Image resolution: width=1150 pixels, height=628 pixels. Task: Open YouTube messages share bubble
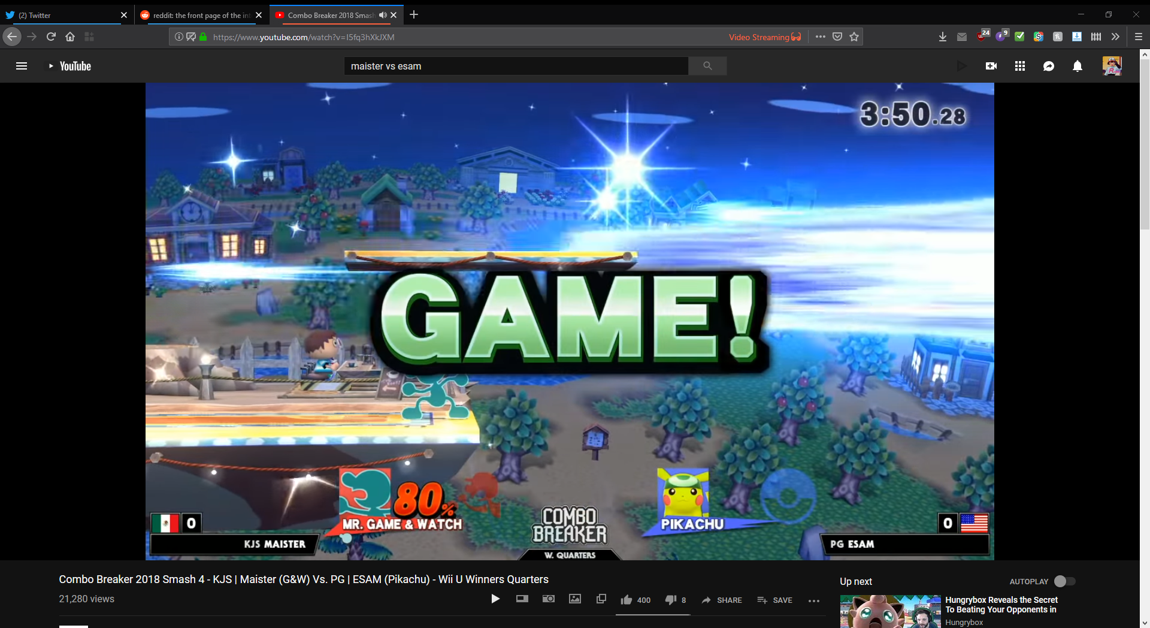tap(1049, 66)
